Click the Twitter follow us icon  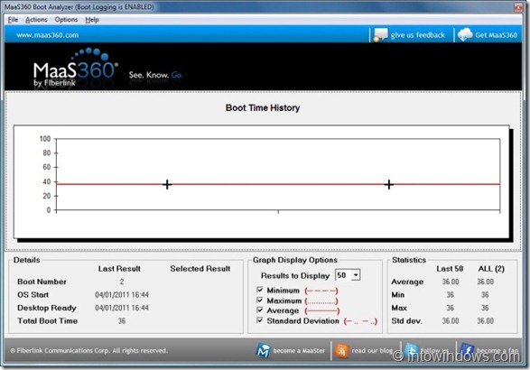pyautogui.click(x=412, y=350)
